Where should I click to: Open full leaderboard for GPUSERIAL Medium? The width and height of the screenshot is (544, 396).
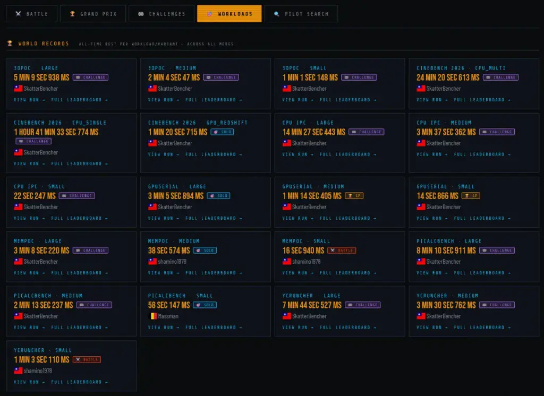348,218
